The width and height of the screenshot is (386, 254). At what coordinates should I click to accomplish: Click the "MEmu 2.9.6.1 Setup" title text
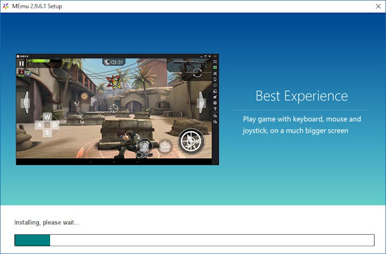(37, 6)
